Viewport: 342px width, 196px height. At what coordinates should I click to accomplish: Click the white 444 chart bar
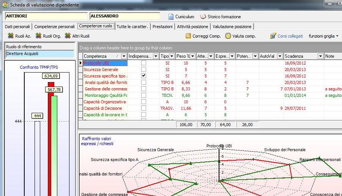click(37, 158)
